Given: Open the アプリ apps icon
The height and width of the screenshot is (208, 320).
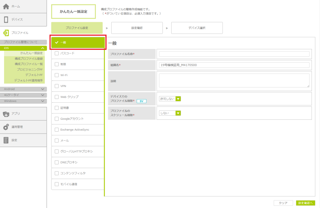Looking at the screenshot, I should pos(6,114).
